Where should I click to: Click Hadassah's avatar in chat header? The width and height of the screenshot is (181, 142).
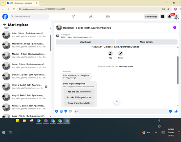point(59,28)
